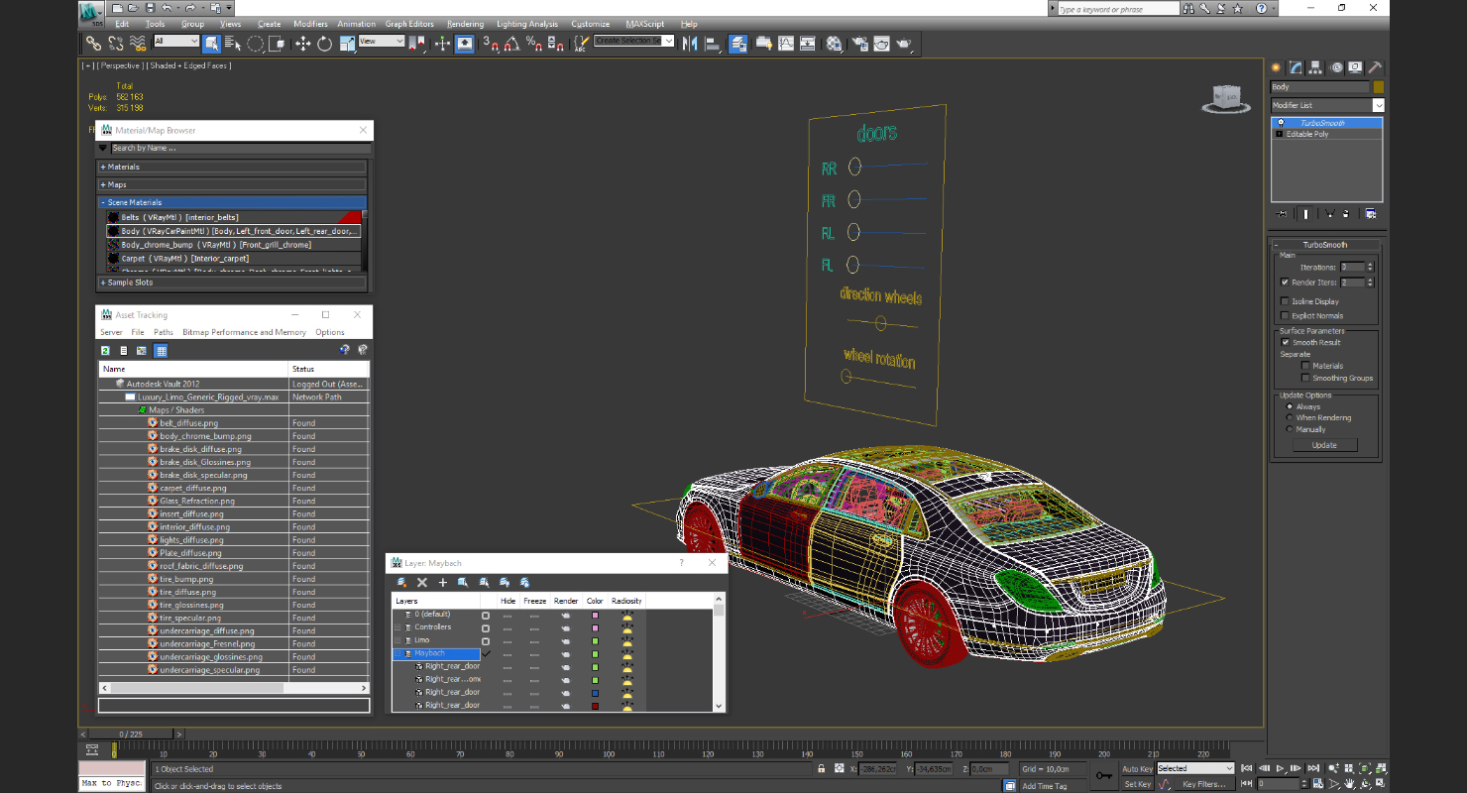
Task: Toggle the Percent Snap tool
Action: coord(534,44)
